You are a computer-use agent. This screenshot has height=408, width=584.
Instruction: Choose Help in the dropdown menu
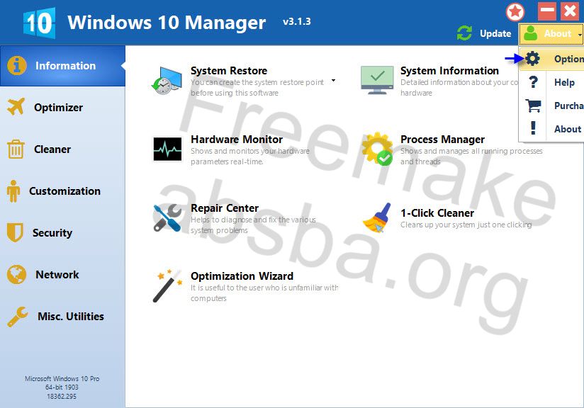551,82
